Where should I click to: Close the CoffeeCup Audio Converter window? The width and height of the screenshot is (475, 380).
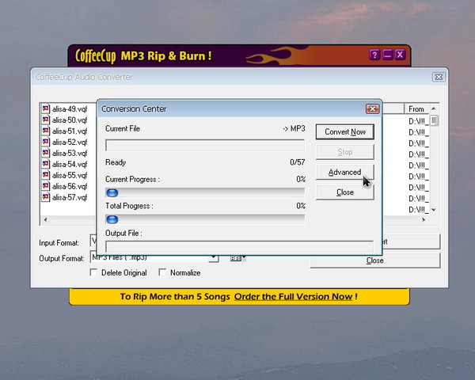tap(439, 77)
